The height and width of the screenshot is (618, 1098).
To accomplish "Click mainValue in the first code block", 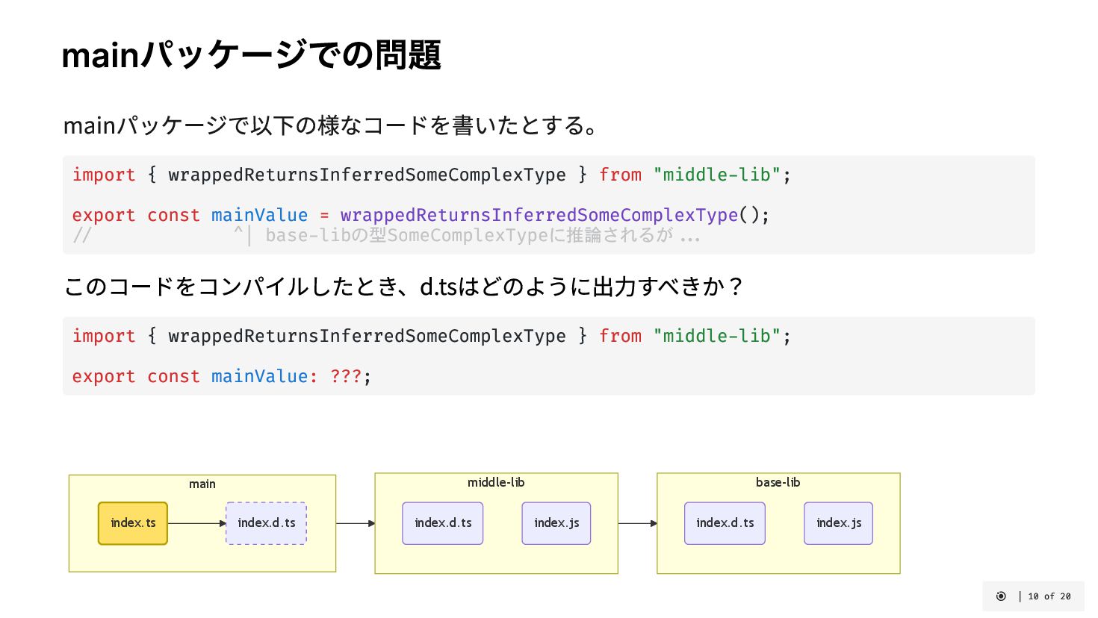I will coord(259,216).
